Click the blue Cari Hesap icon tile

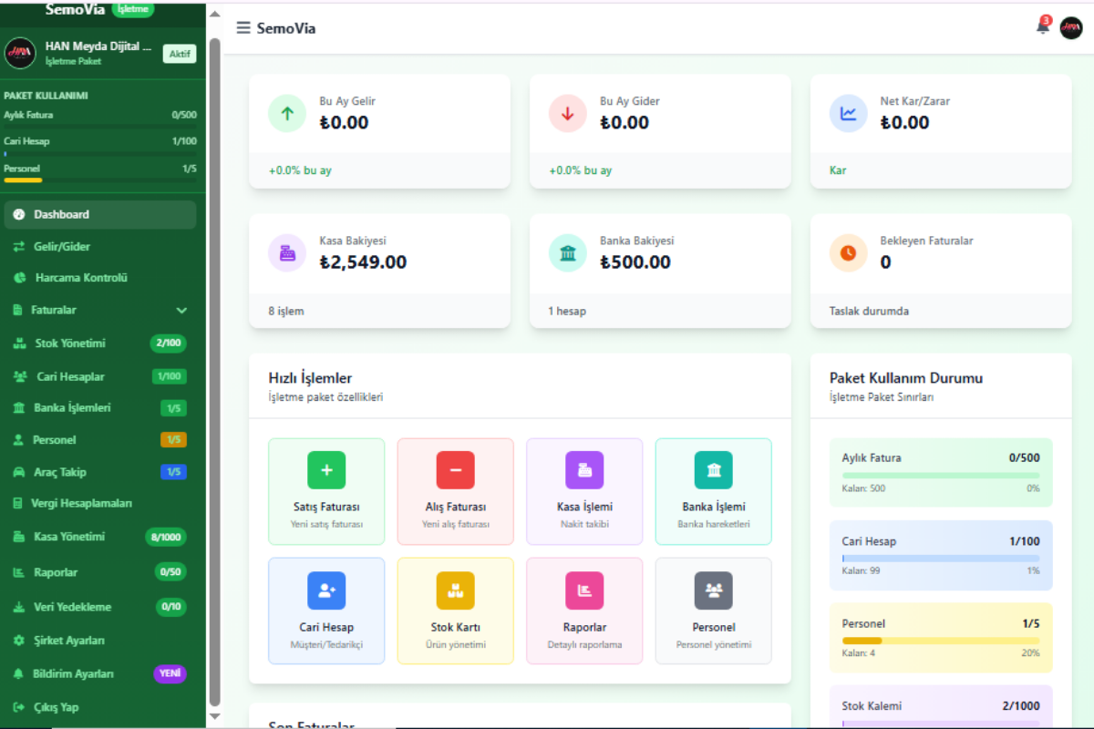pyautogui.click(x=326, y=590)
